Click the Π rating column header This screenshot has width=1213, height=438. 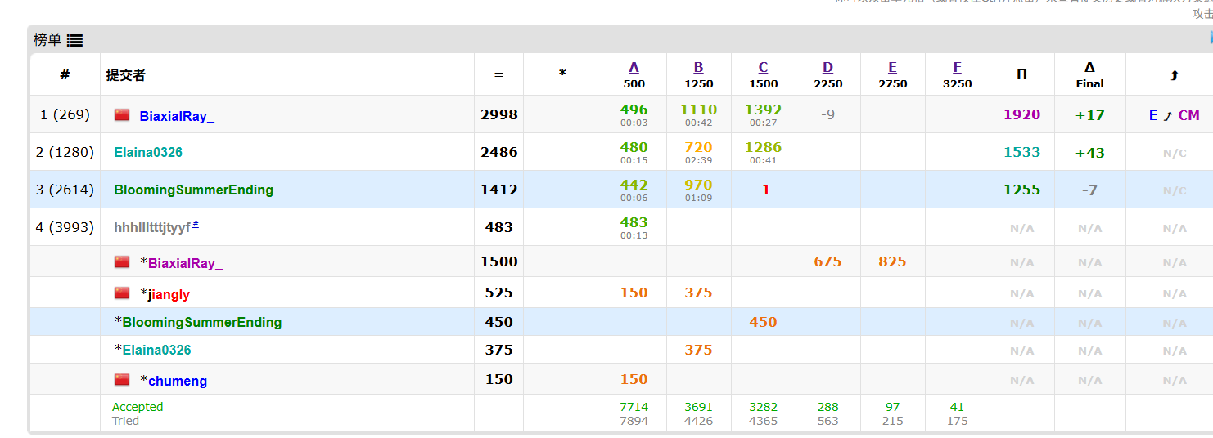(1021, 74)
